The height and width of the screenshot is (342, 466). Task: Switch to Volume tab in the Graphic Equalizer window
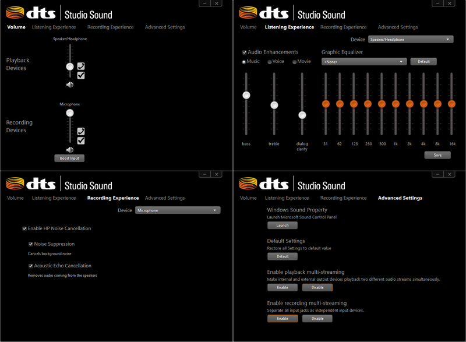(x=248, y=27)
